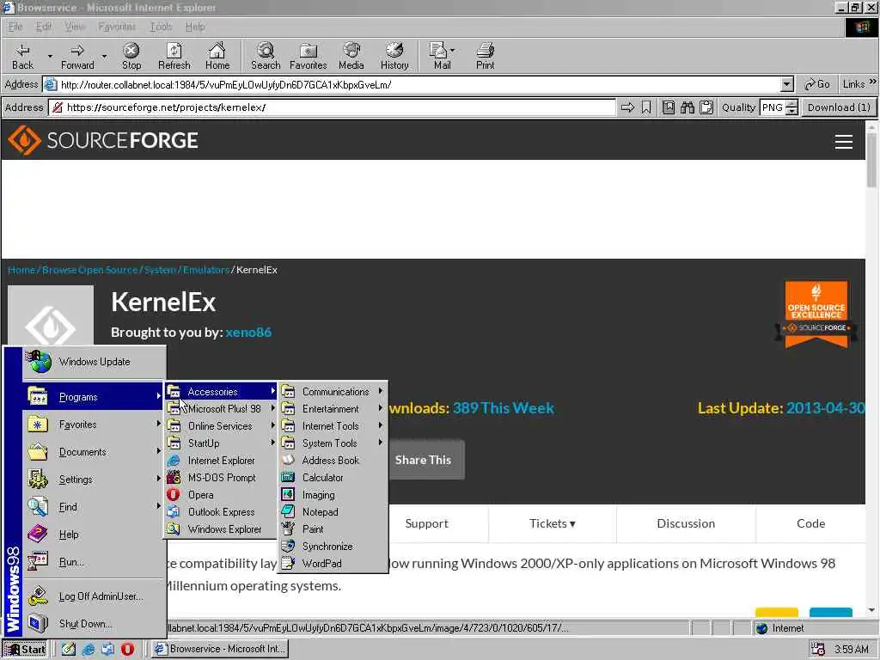The height and width of the screenshot is (660, 880).
Task: Open Imaging from Accessories menu
Action: click(334, 495)
